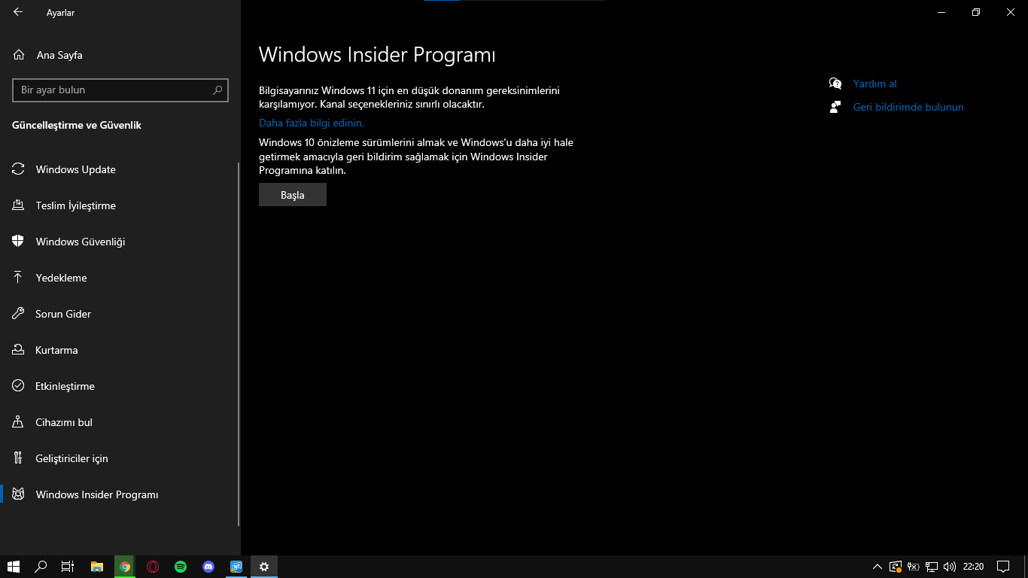This screenshot has height=578, width=1028.
Task: Select Windows Insider Programı in the sidebar
Action: coord(120,494)
